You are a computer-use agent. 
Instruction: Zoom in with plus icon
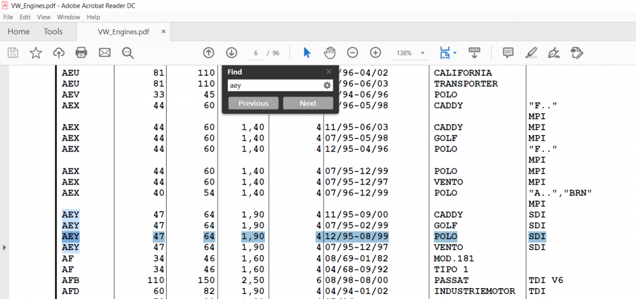coord(376,53)
